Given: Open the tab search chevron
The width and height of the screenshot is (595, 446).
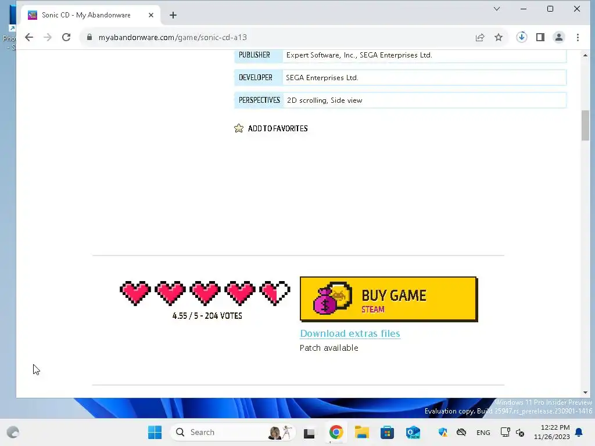Looking at the screenshot, I should 496,9.
